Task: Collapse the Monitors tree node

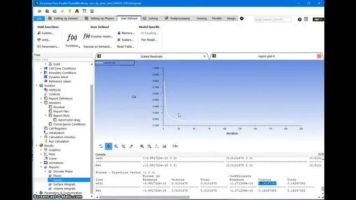Action: (x=41, y=103)
